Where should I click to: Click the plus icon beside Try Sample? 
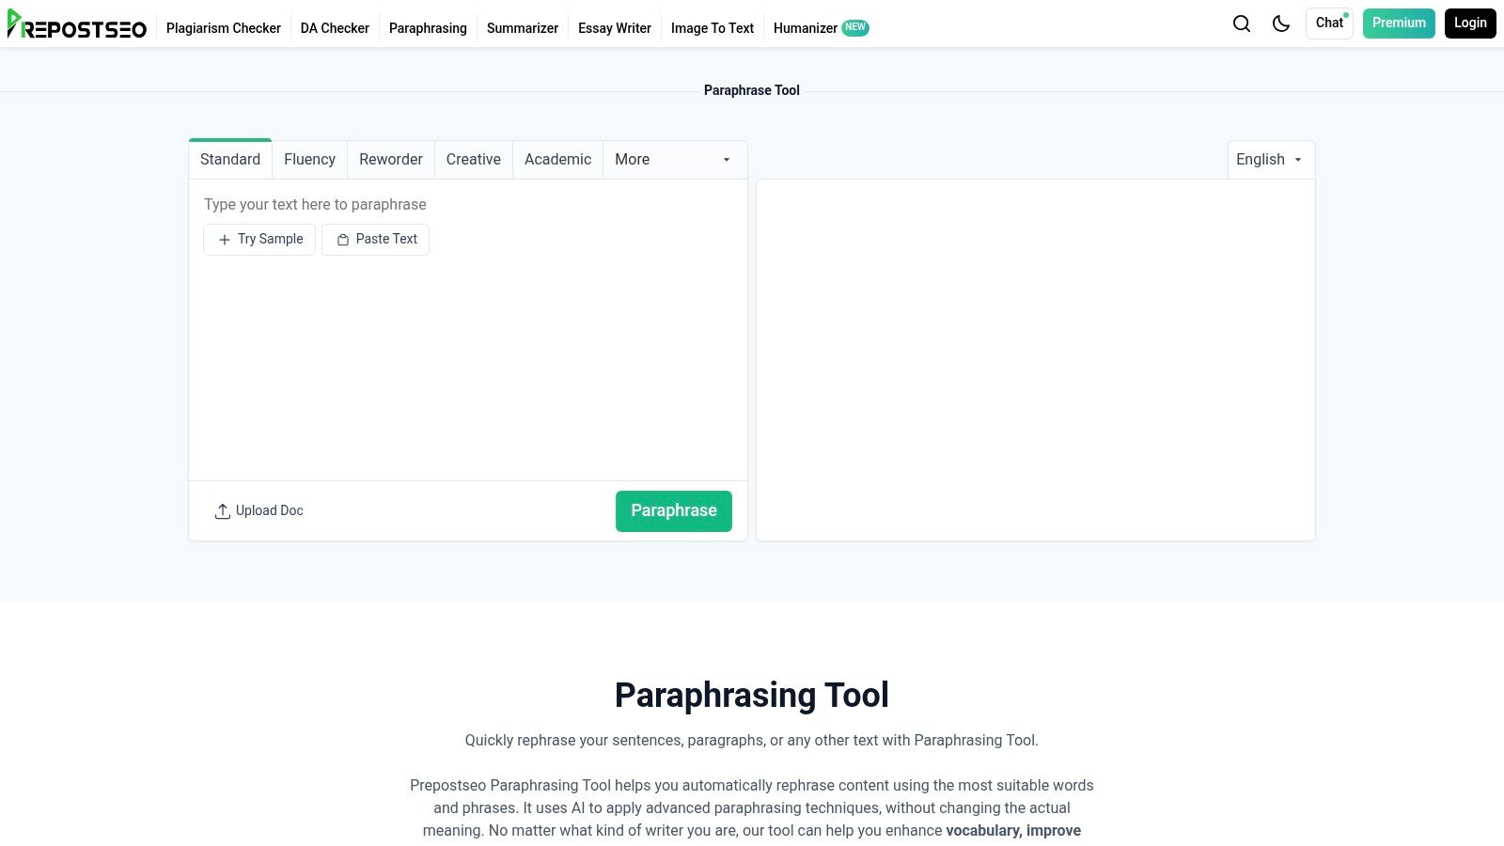(224, 240)
